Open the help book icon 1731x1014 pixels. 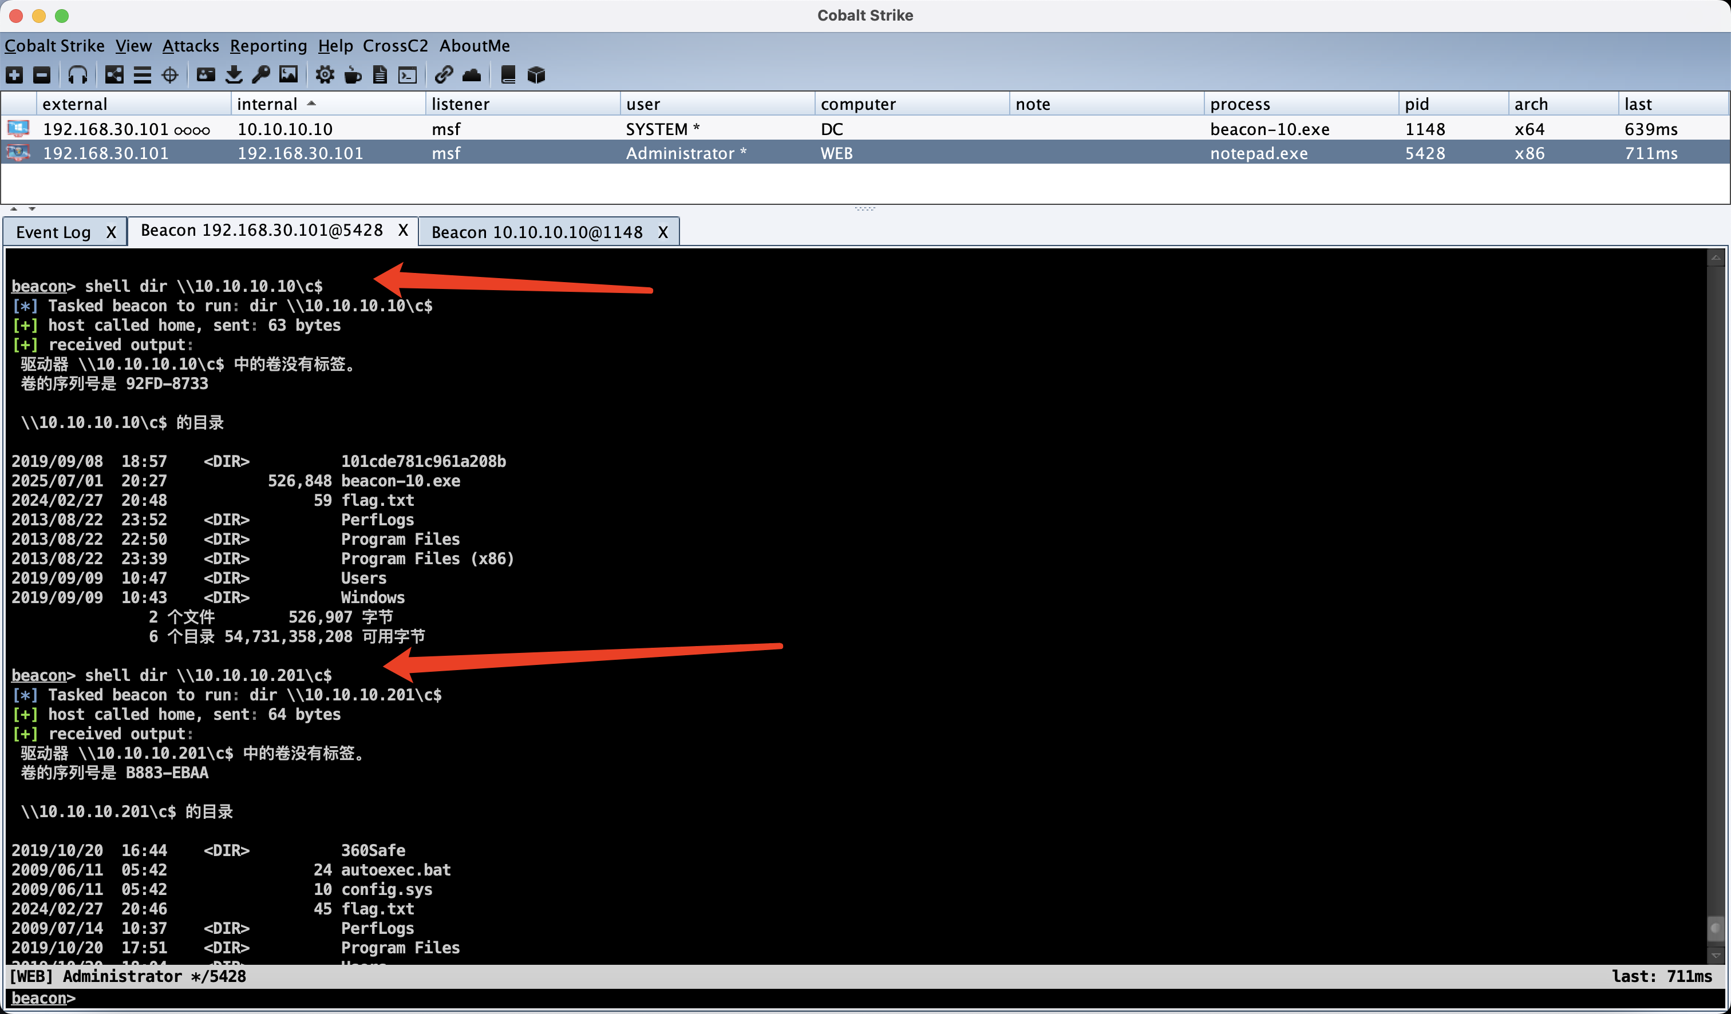(x=508, y=75)
